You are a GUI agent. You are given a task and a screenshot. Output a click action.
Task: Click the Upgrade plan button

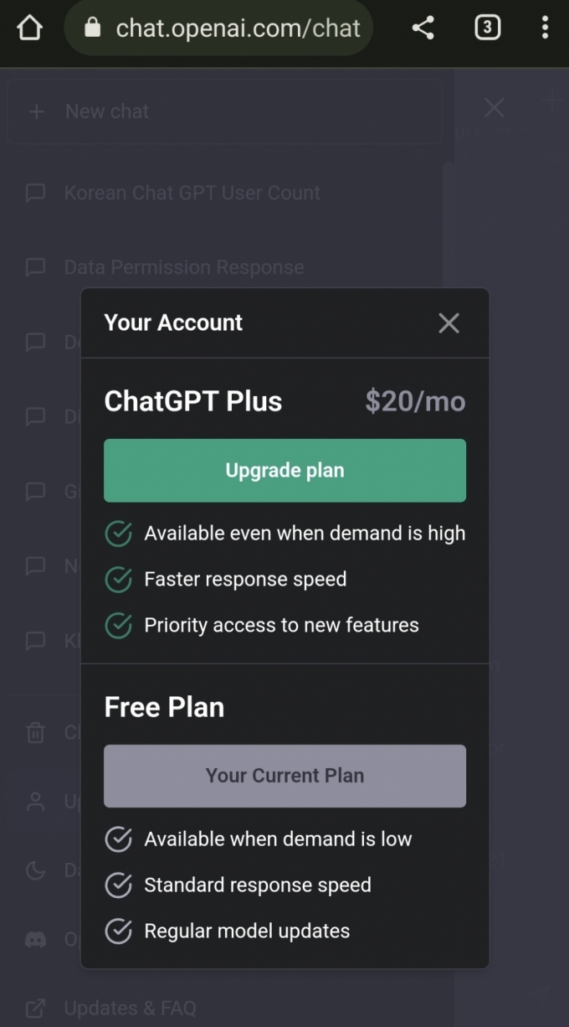[284, 470]
